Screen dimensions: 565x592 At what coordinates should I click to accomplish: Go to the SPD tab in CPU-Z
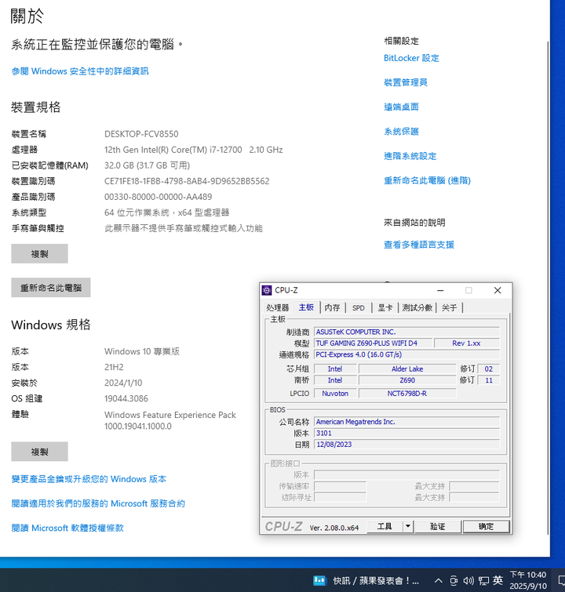click(x=359, y=307)
